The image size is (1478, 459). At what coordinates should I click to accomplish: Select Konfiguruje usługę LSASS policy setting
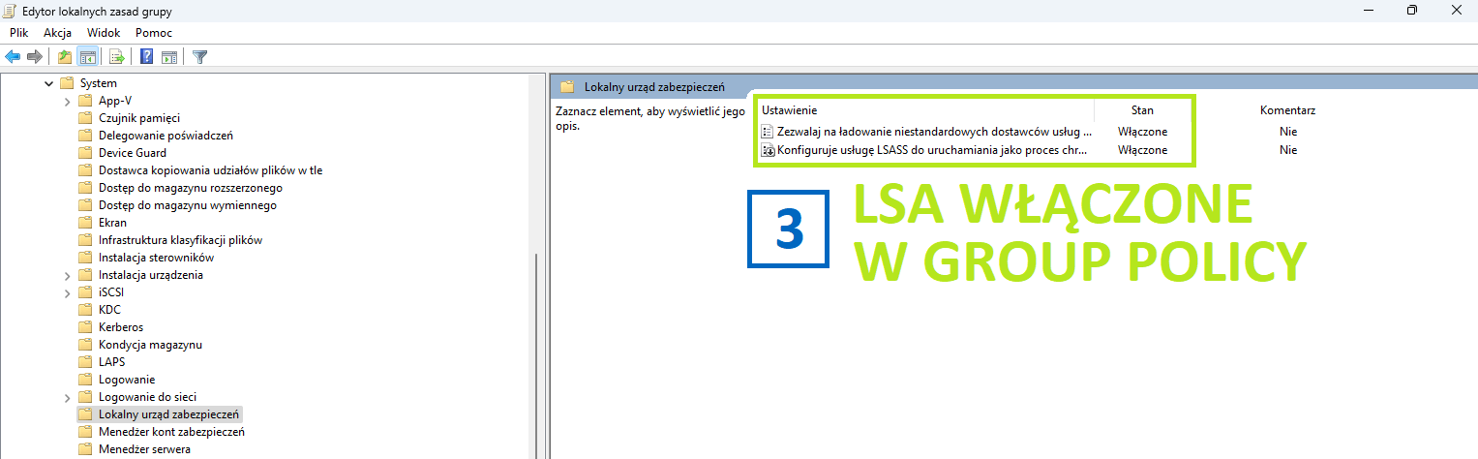click(934, 150)
